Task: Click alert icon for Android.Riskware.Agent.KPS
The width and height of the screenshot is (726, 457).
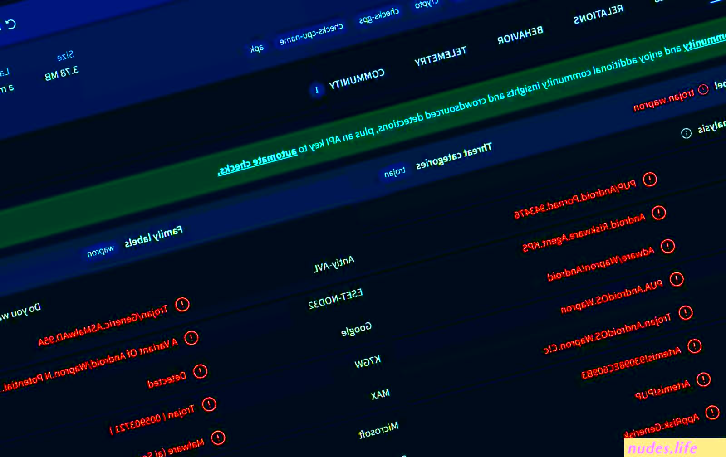Action: [659, 213]
